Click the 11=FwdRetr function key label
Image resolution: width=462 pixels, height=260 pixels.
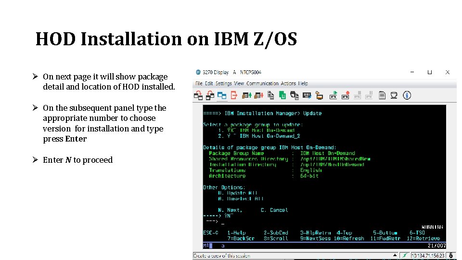tap(385, 238)
